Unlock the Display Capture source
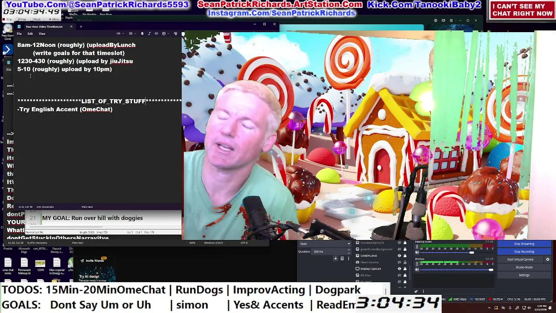 pyautogui.click(x=405, y=269)
